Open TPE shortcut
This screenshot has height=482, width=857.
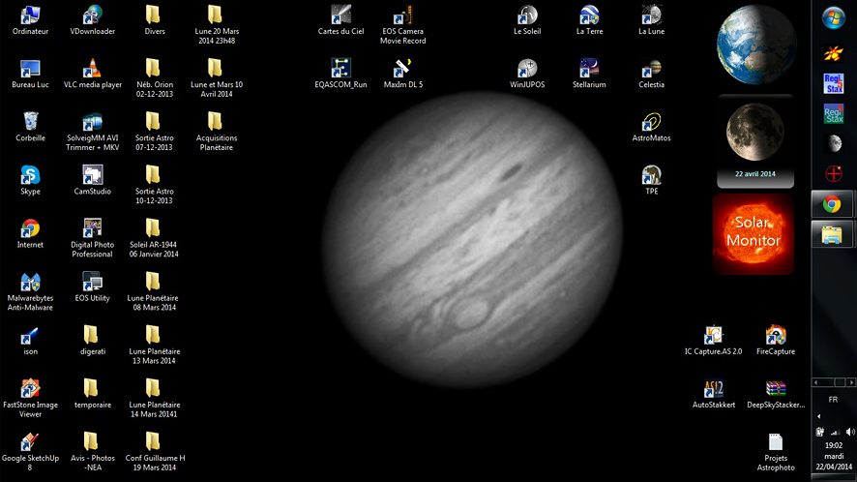pos(652,181)
